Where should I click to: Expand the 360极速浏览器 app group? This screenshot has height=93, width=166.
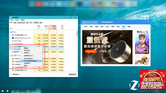click(x=10, y=35)
